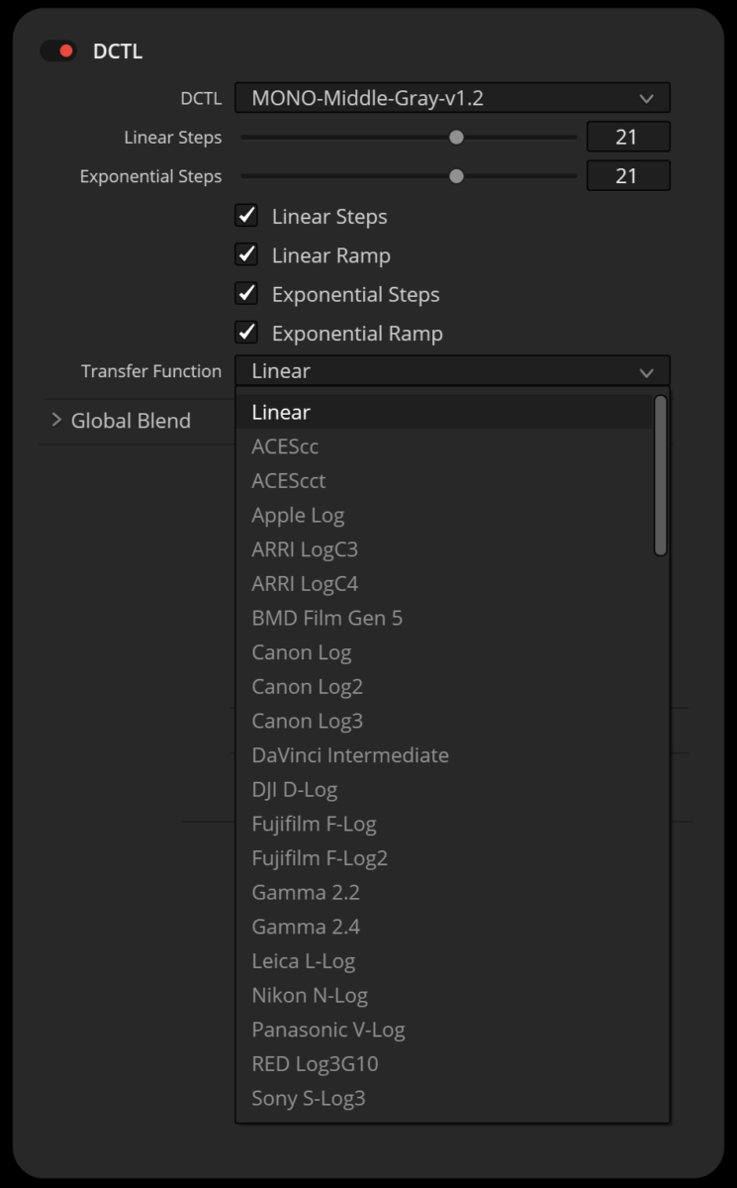Choose ARRI LogC4 transfer function
The image size is (737, 1188).
pos(305,584)
